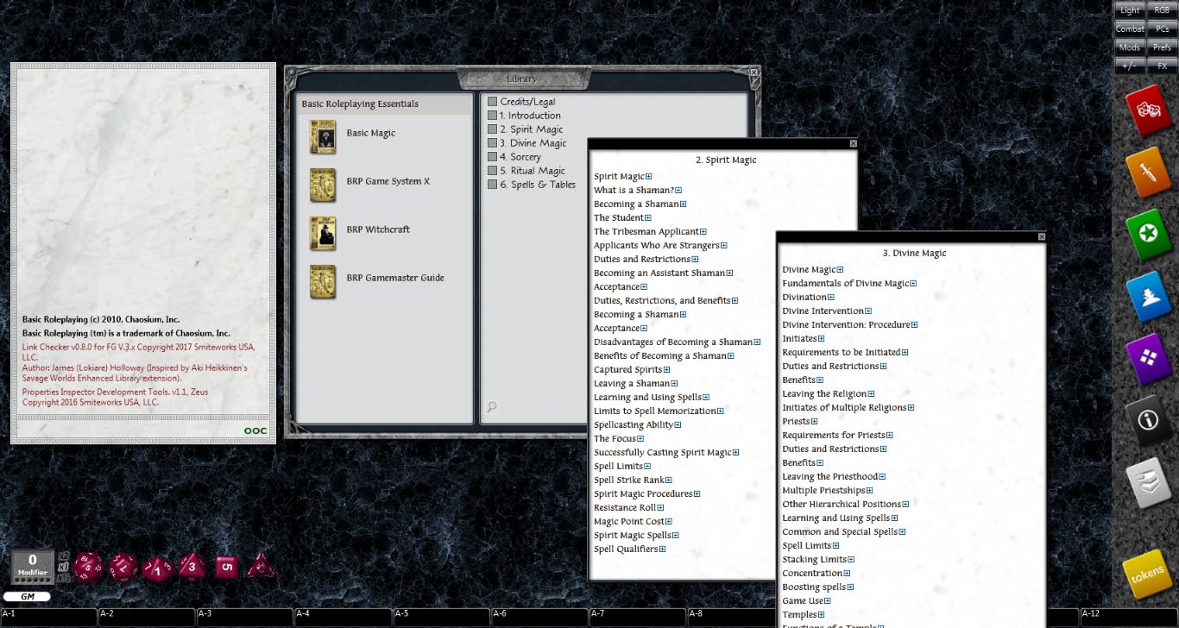Click the Combat button

(x=1130, y=28)
